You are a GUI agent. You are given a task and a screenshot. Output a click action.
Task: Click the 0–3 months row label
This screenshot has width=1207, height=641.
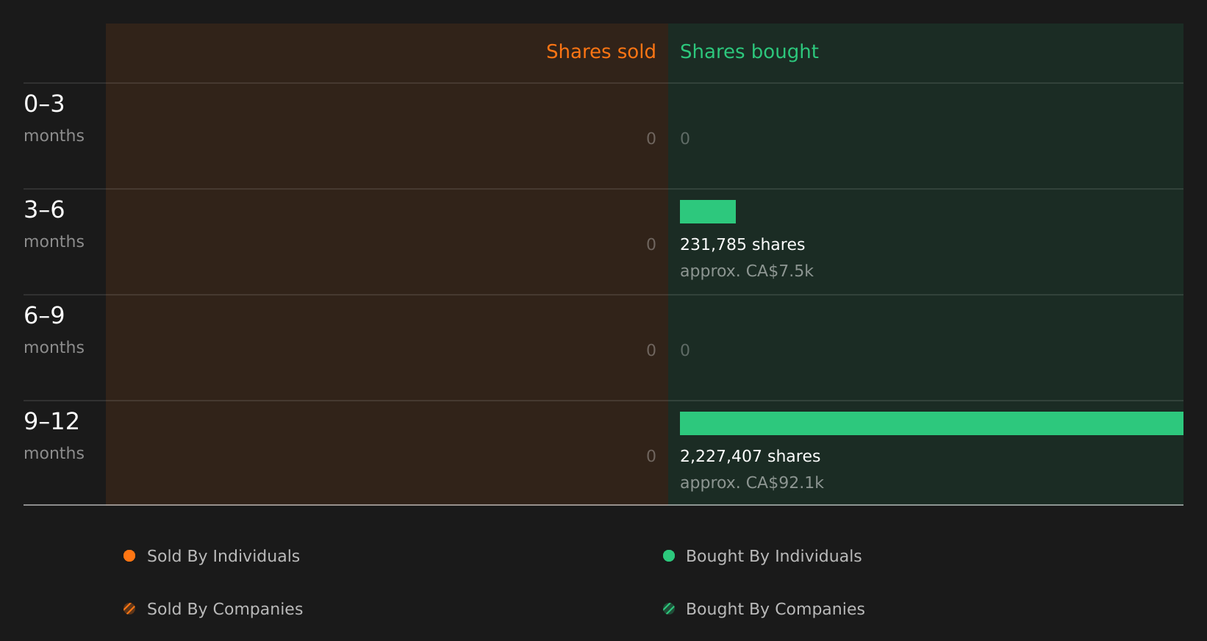(x=54, y=118)
